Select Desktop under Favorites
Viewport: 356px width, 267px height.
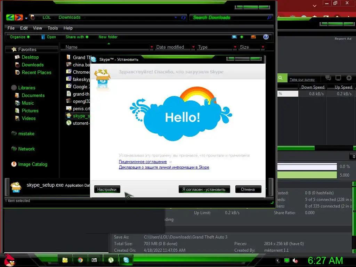click(27, 57)
